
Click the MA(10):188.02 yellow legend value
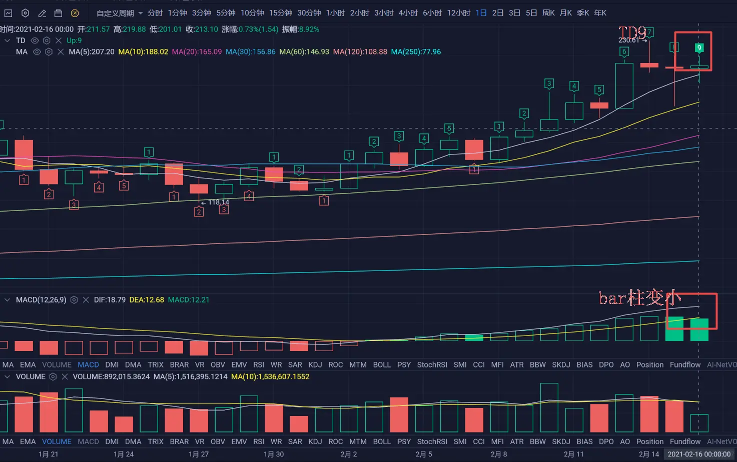[143, 52]
